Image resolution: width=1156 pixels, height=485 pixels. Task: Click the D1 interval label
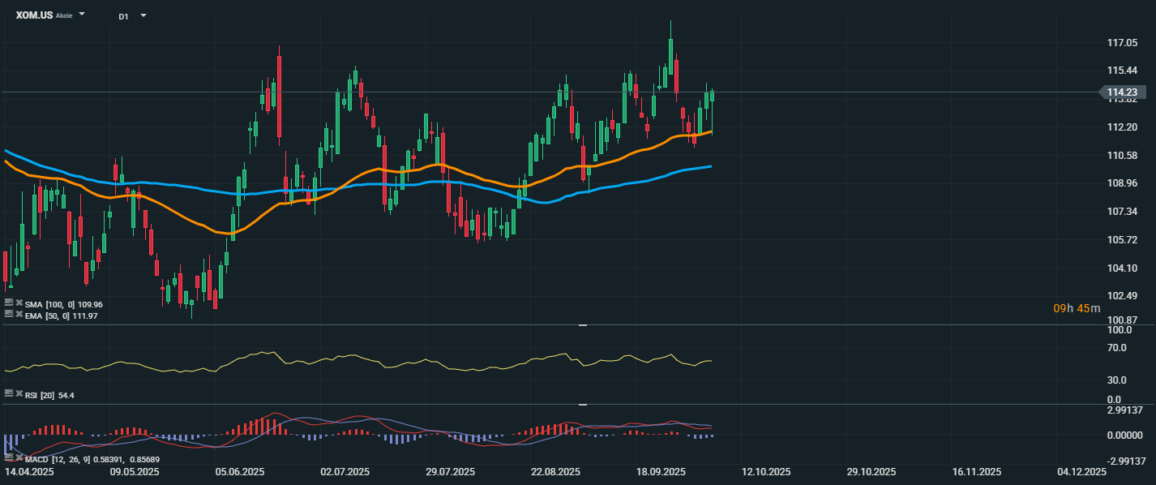coord(123,16)
